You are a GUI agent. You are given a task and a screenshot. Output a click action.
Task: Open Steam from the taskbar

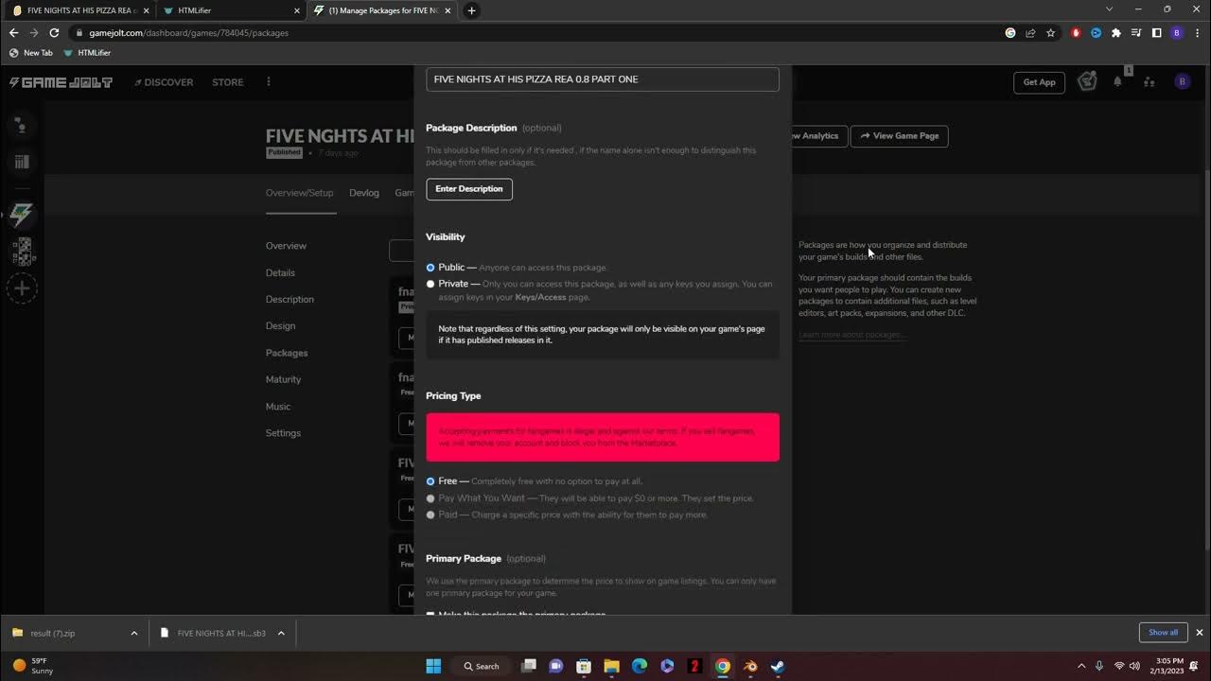[x=777, y=666]
